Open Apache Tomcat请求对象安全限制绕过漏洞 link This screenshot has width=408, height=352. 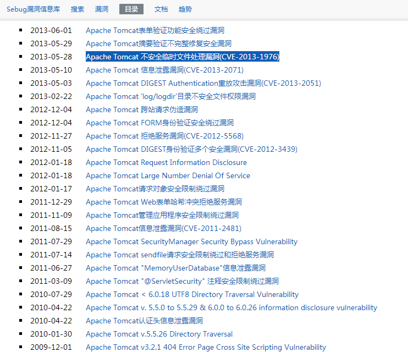[x=155, y=189]
